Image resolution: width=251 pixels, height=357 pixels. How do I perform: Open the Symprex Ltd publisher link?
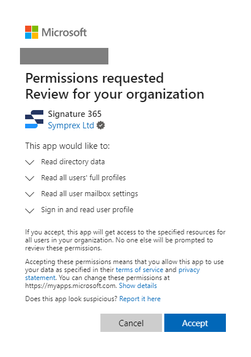point(71,125)
